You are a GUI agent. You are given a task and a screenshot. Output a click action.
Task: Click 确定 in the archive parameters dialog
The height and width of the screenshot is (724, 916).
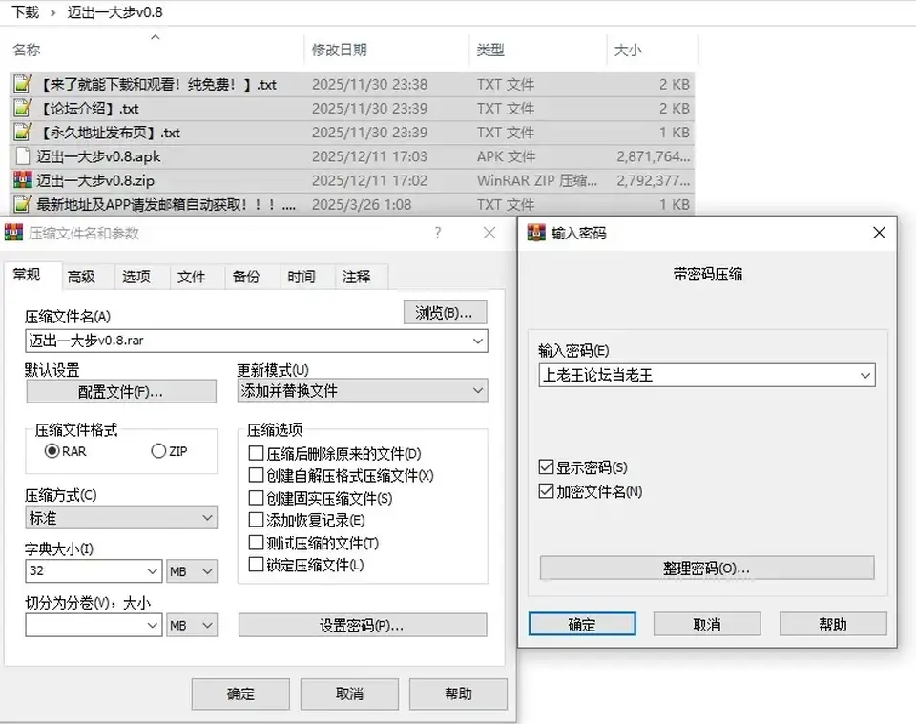tap(240, 693)
